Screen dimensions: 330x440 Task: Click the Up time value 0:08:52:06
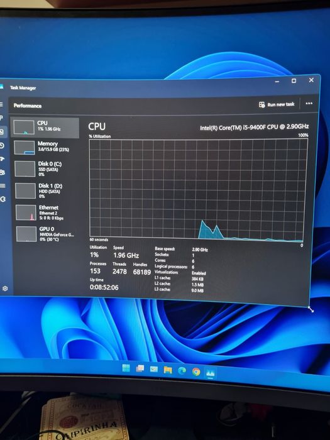coord(104,287)
